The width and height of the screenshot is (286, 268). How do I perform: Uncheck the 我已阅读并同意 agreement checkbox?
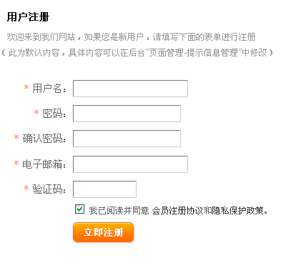[x=79, y=209]
